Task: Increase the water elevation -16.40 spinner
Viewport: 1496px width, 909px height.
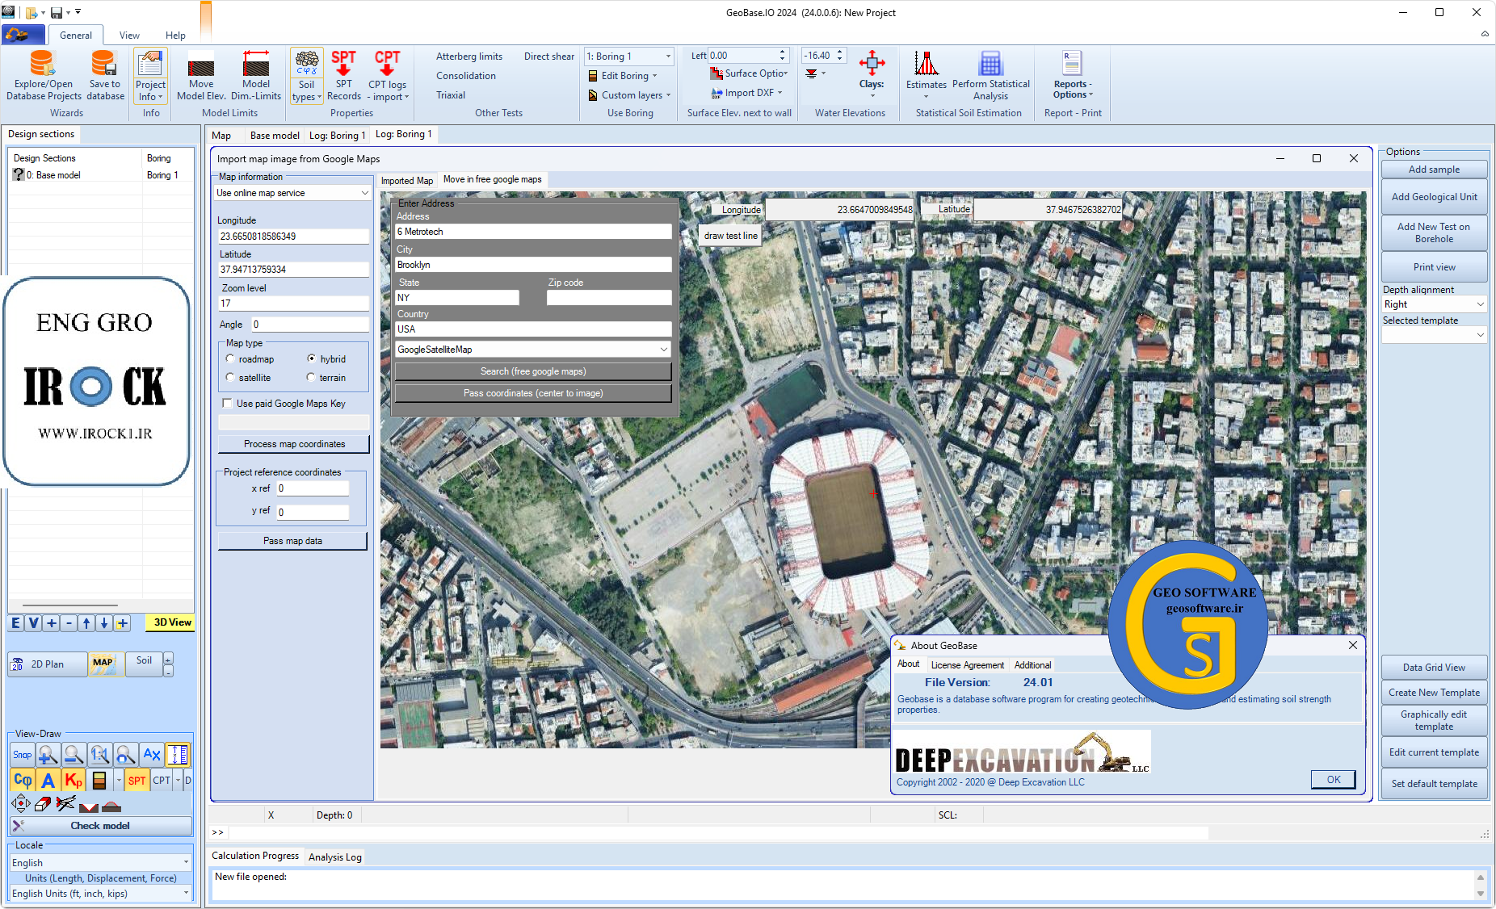Action: [x=840, y=52]
